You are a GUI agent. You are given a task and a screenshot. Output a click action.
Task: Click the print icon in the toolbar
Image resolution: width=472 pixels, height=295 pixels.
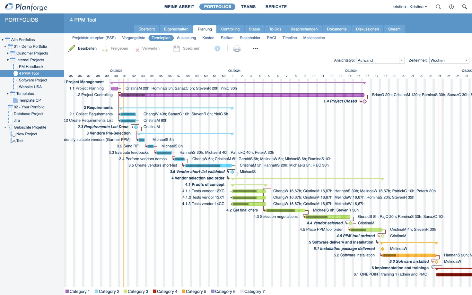coord(237,48)
